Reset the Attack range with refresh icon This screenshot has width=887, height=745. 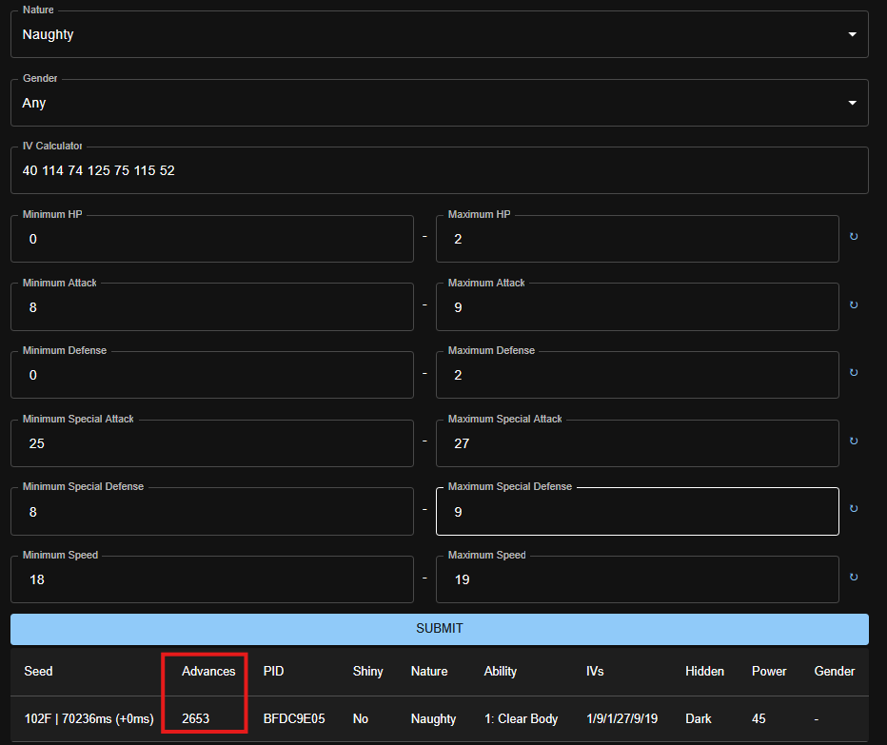pyautogui.click(x=853, y=305)
